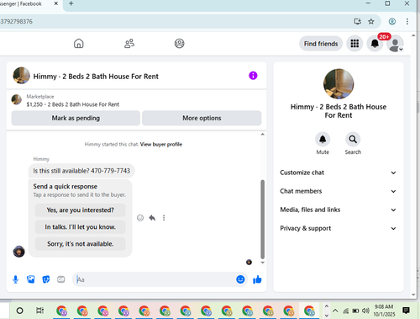Bookmark this page star icon
Screen dimensions: 420x319
pos(371,21)
